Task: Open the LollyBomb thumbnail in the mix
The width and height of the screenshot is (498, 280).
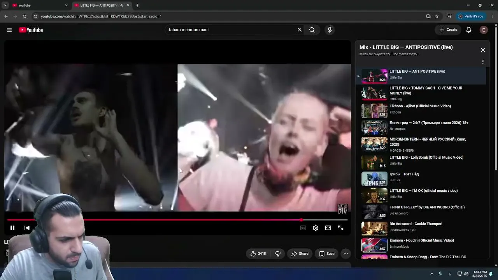Action: (x=374, y=162)
